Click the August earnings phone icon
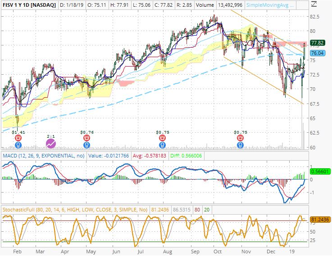 [163, 138]
